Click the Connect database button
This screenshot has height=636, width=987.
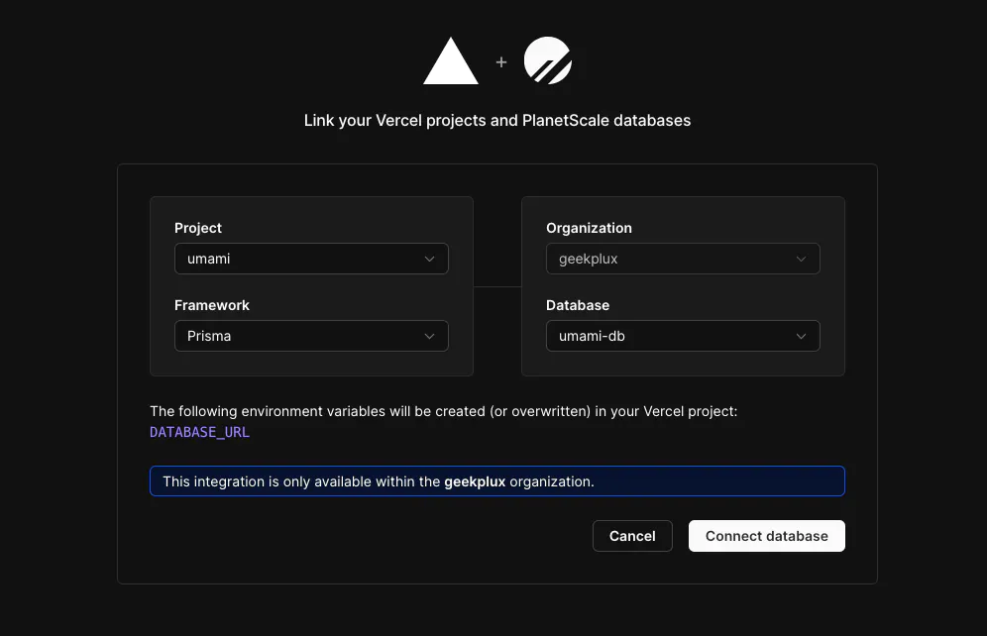(766, 536)
